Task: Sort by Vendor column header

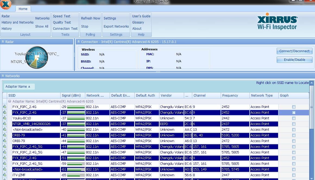Action: click(171, 96)
